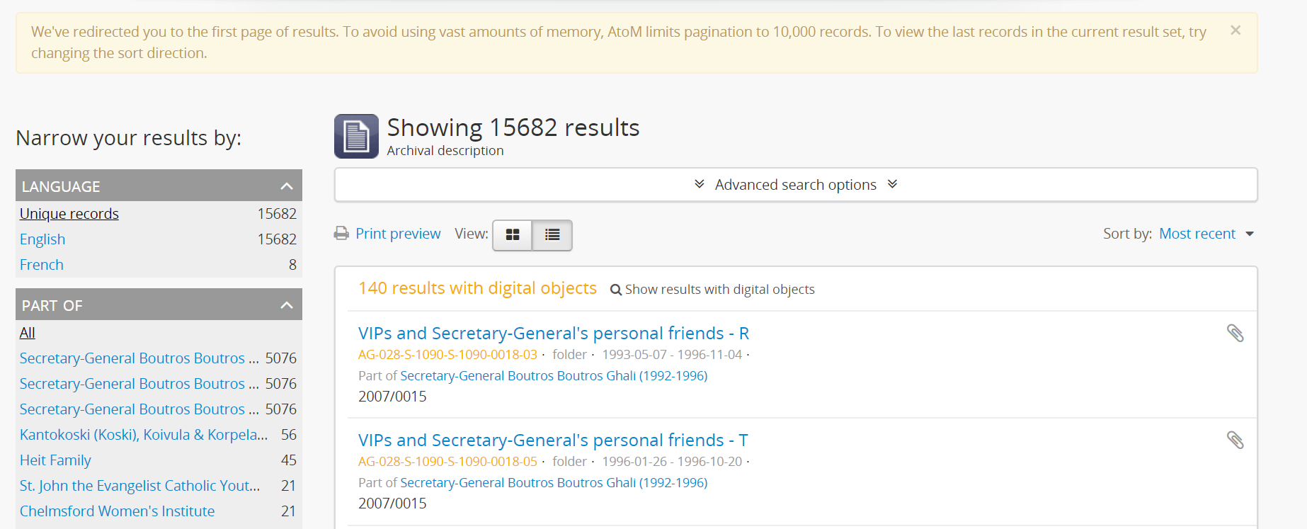Dismiss the pagination warning with the X
This screenshot has height=529, width=1307.
point(1235,30)
